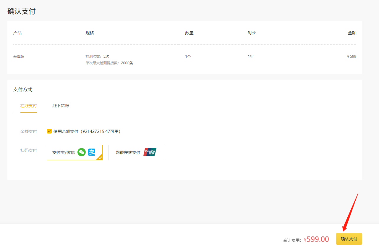Click the UnionPay logo
The width and height of the screenshot is (379, 248).
click(150, 152)
